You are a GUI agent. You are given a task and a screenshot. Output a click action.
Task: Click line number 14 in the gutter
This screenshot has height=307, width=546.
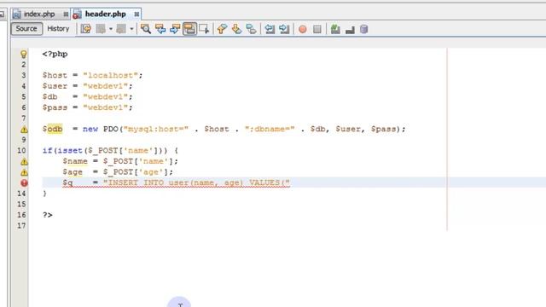click(21, 194)
